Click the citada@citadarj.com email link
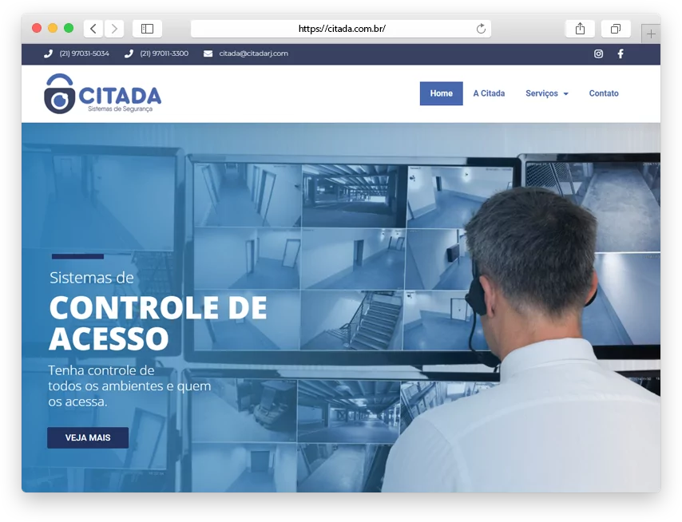Viewport: 682px width, 522px height. tap(253, 53)
